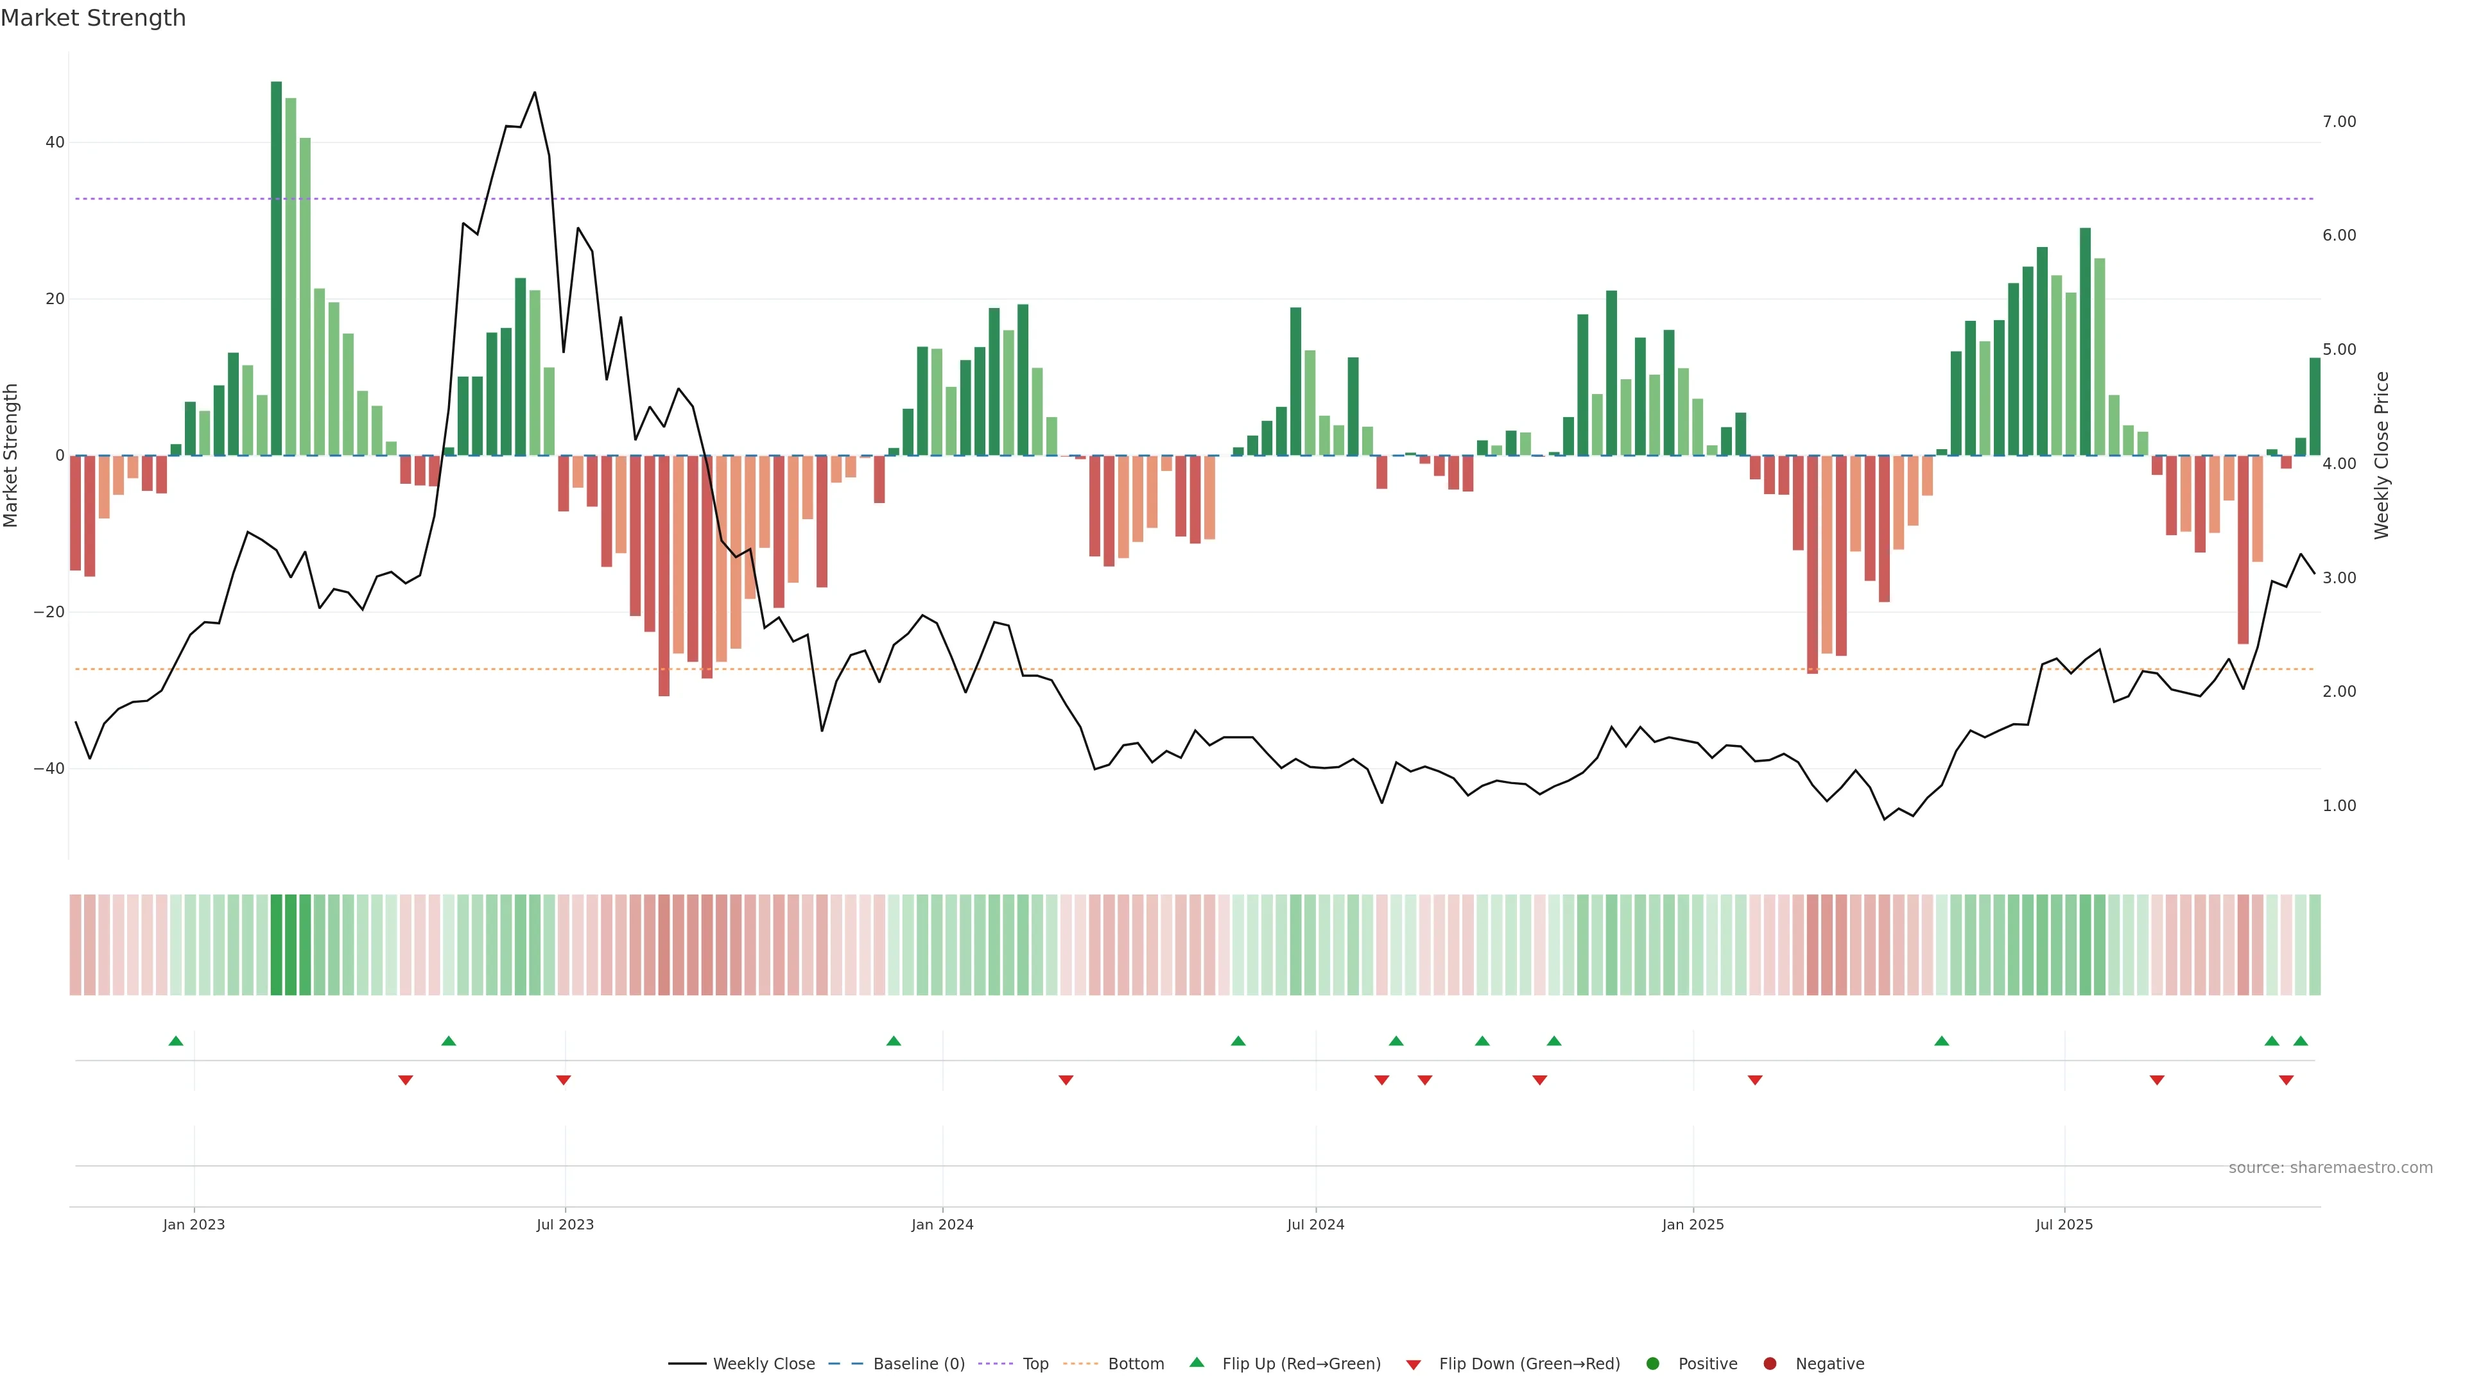This screenshot has width=2465, height=1386.
Task: Click the Market Strength chart title
Action: click(93, 18)
